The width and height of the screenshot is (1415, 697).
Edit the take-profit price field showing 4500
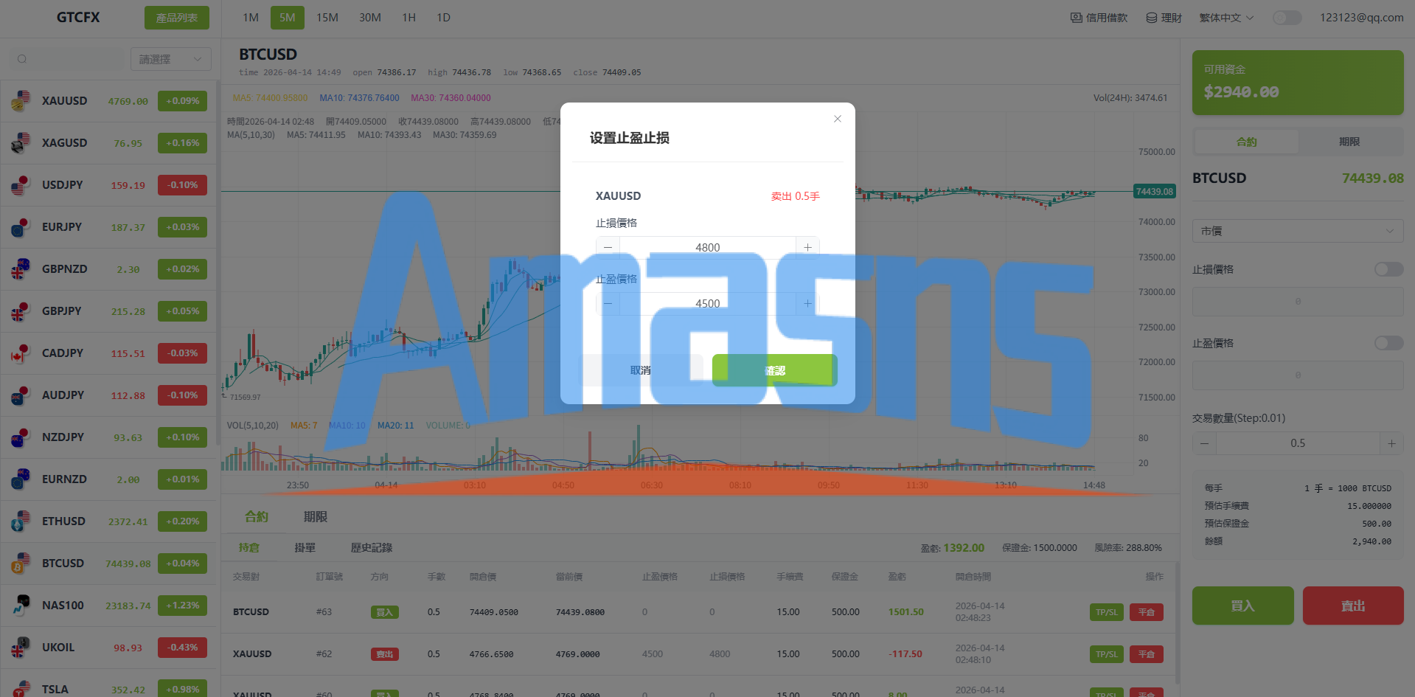[x=708, y=304]
